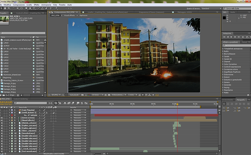Click the current timecode 0;01;02;05
This screenshot has height=155, width=251.
click(6, 102)
